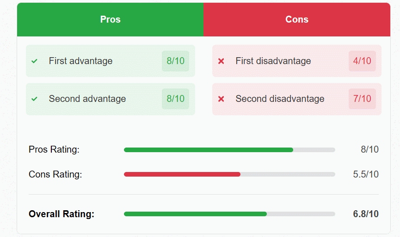The height and width of the screenshot is (237, 400).
Task: Click the 8/10 badge on Second advantage
Action: (x=175, y=99)
